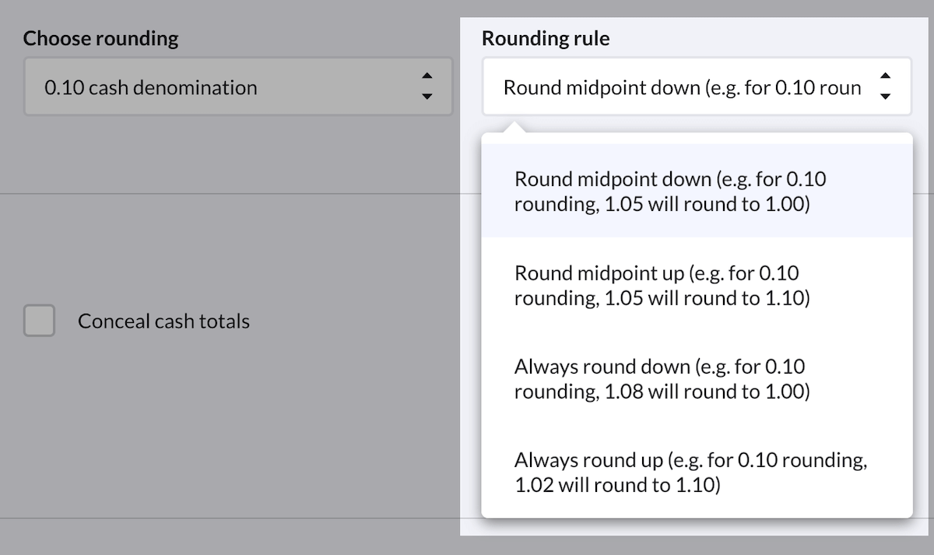The image size is (934, 555).
Task: Open the Choose rounding dropdown
Action: pos(237,87)
